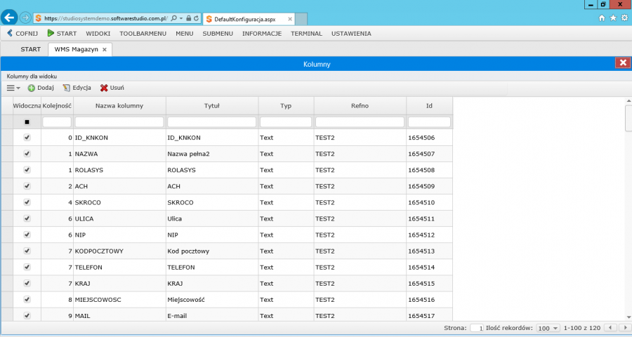Select the 'Kod pocztowy' title cell
This screenshot has width=632, height=337.
[x=212, y=251]
